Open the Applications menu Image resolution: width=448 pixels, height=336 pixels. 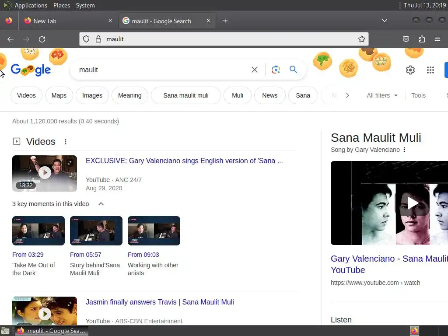pos(31,5)
